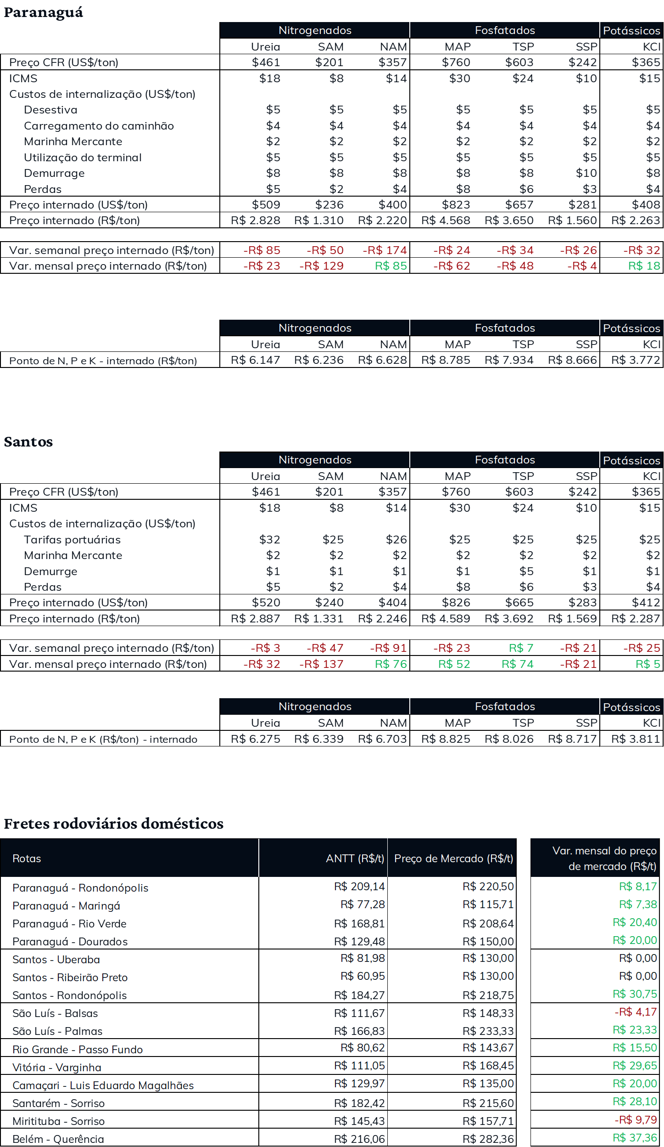This screenshot has width=664, height=1147.
Task: Click the ANTT (R$/t) column header
Action: click(x=355, y=859)
